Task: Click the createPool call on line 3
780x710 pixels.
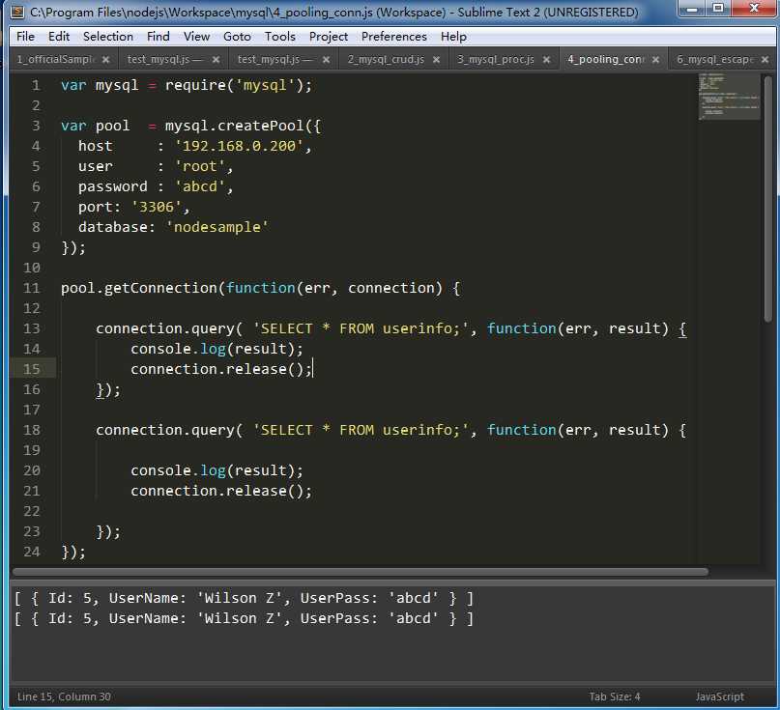Action: click(260, 126)
